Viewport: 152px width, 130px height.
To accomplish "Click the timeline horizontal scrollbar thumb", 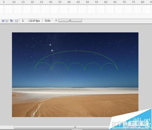I will click(70, 21).
